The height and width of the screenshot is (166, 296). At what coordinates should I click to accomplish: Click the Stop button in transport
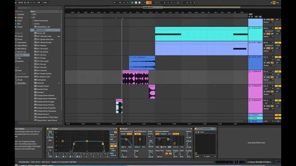(x=136, y=3)
